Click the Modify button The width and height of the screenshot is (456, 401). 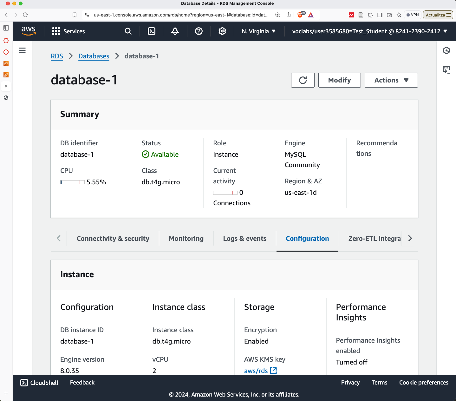340,80
